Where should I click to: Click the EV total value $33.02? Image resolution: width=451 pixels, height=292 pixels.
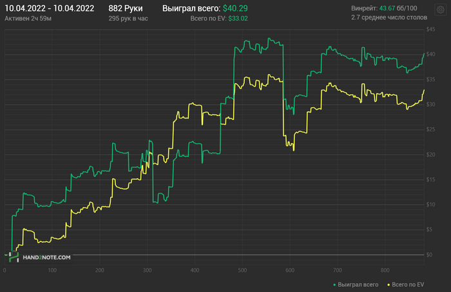coord(238,19)
